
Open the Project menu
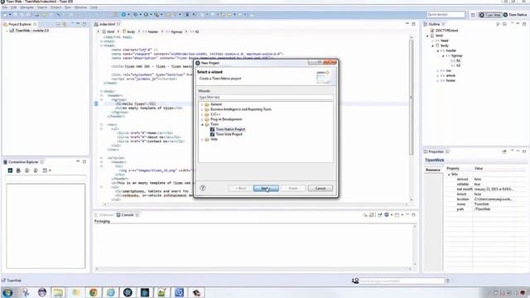56,7
